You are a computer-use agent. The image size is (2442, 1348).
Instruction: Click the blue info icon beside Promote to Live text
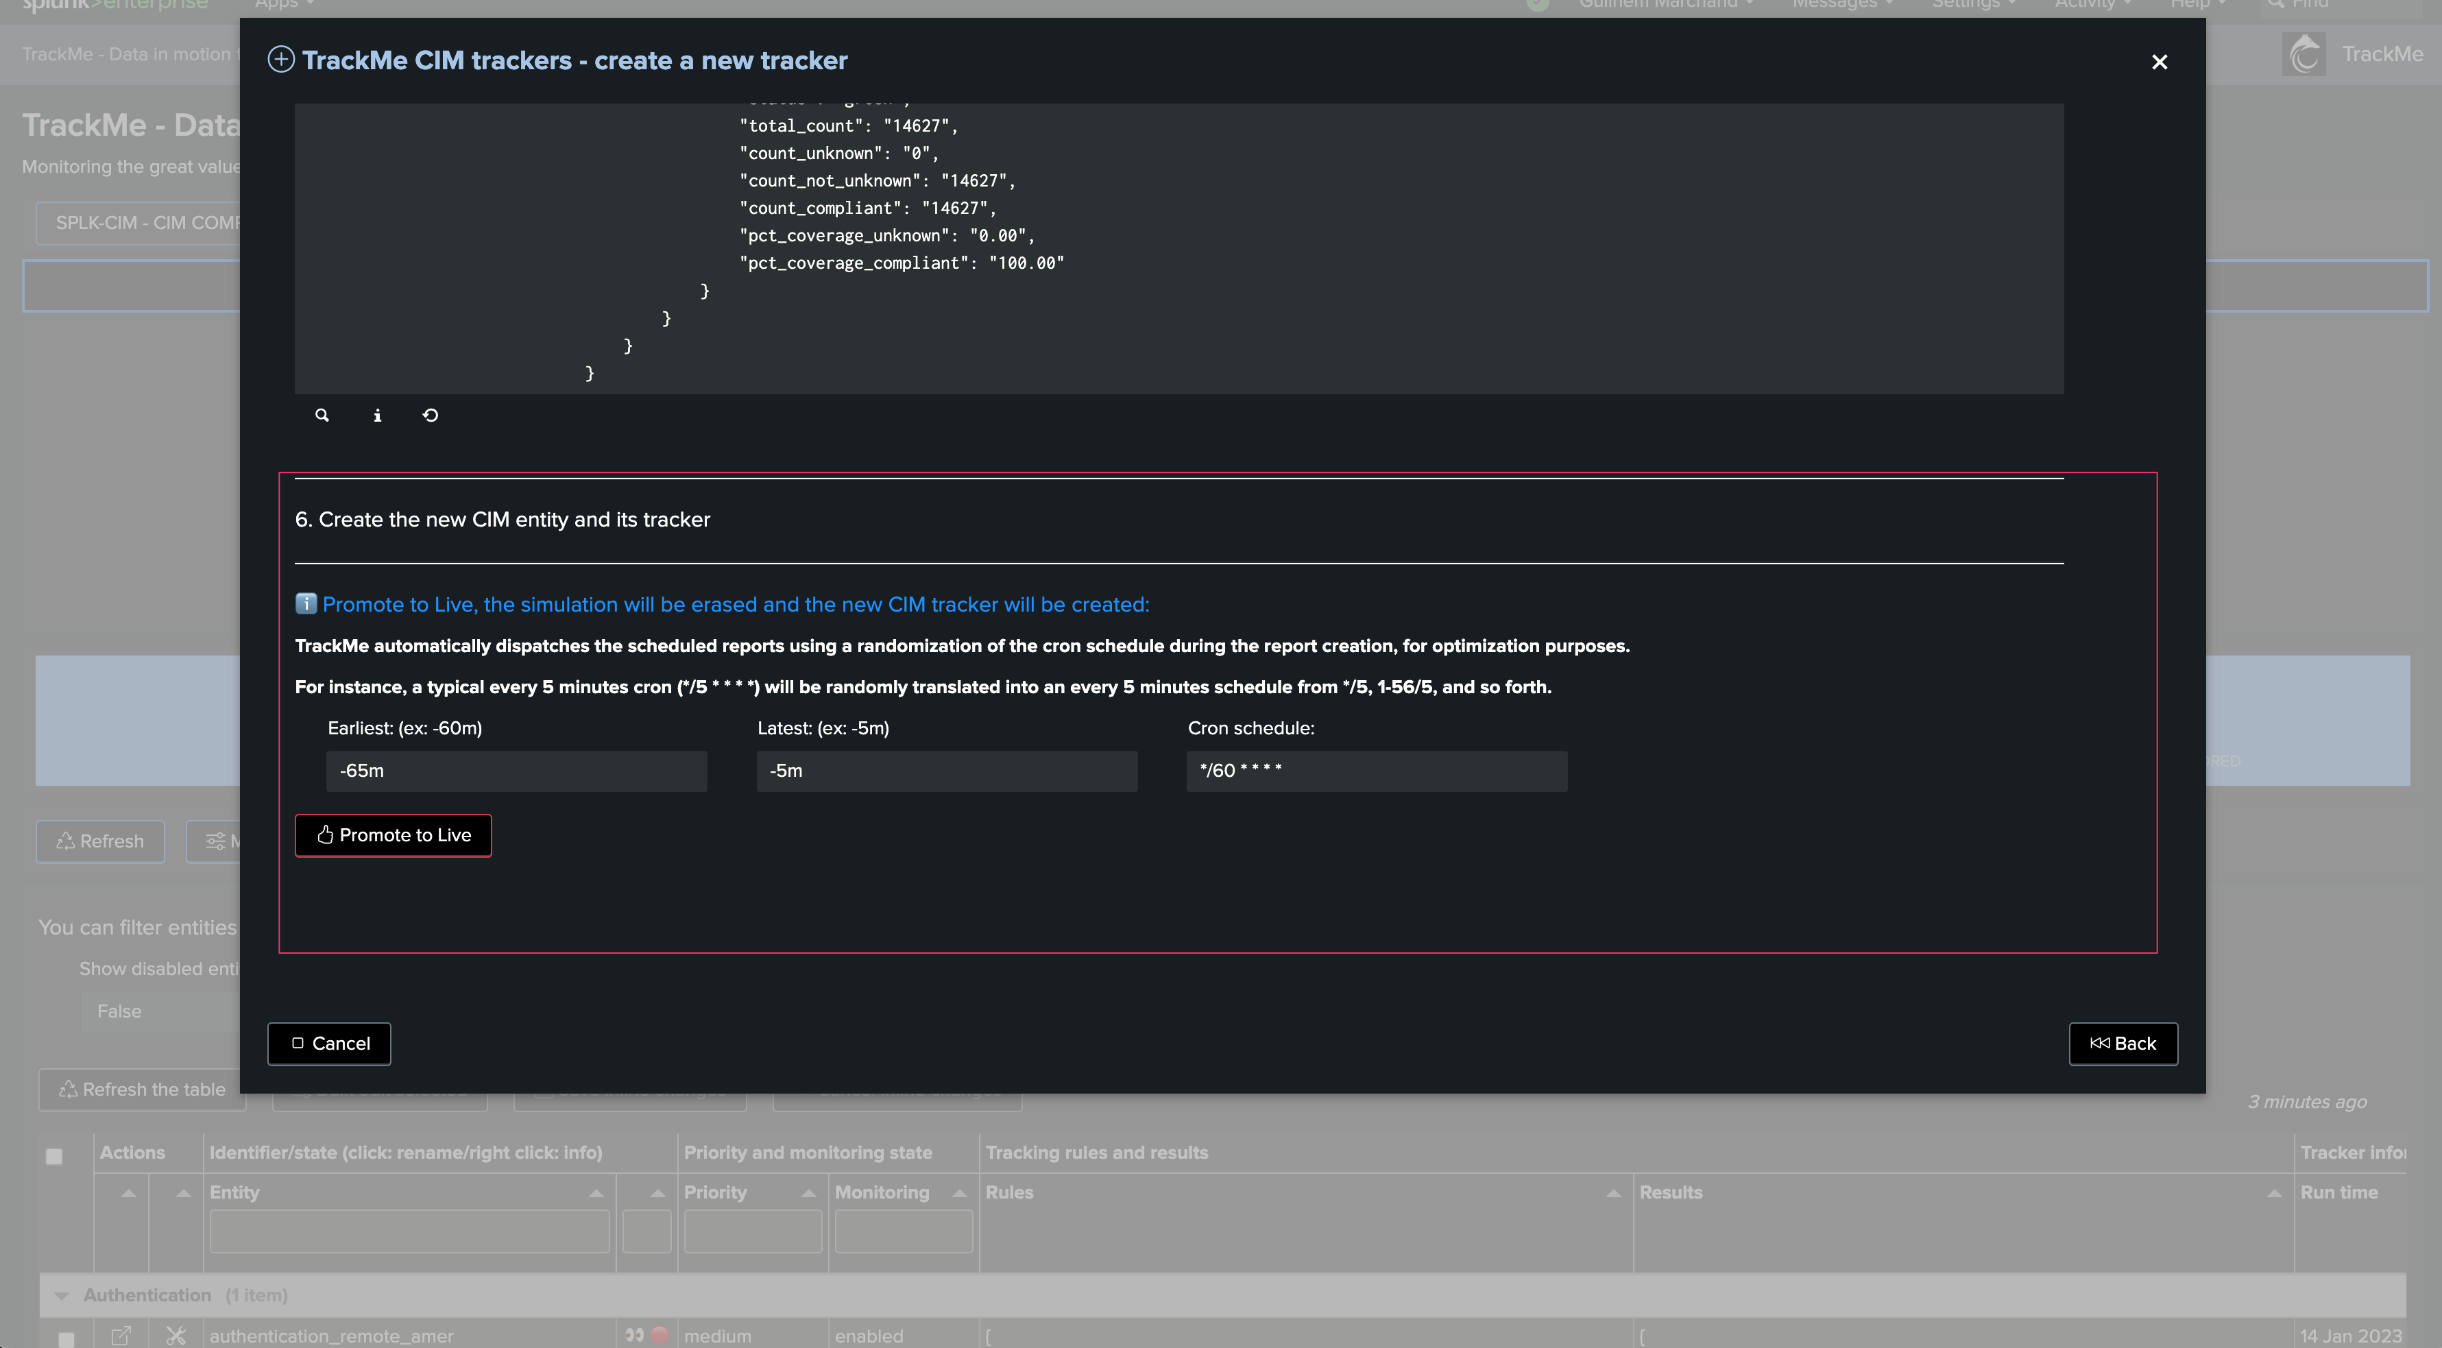click(x=305, y=604)
